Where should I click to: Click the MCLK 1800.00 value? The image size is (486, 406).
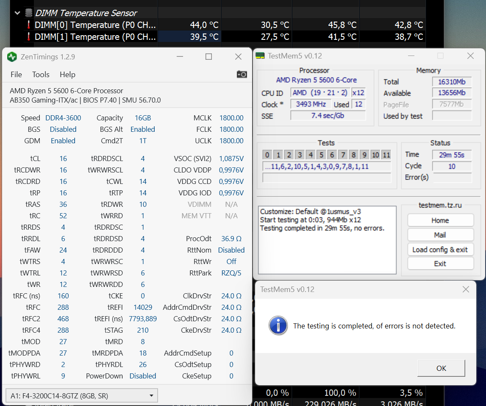[x=231, y=118]
